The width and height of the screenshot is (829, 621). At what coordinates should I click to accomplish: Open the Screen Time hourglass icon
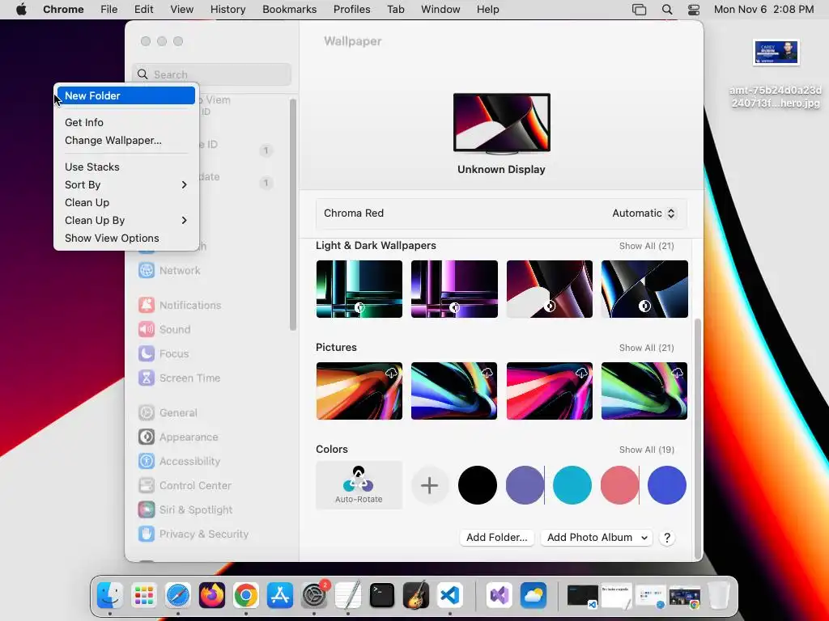tap(147, 378)
